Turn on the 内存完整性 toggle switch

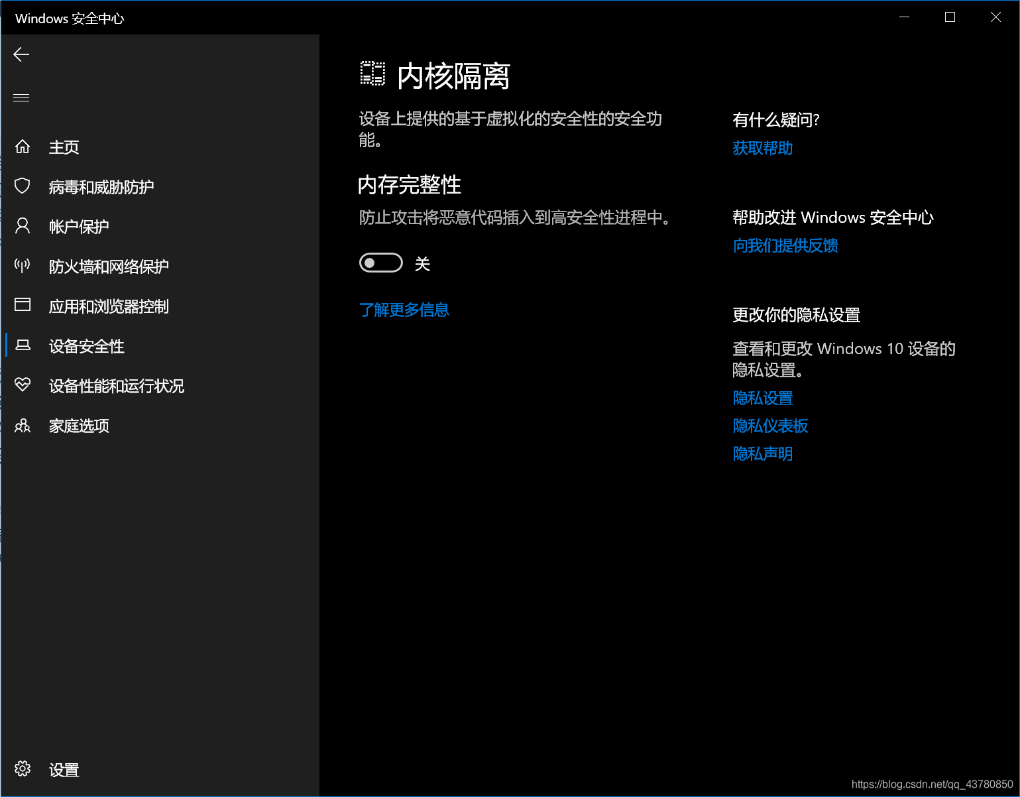click(x=381, y=263)
